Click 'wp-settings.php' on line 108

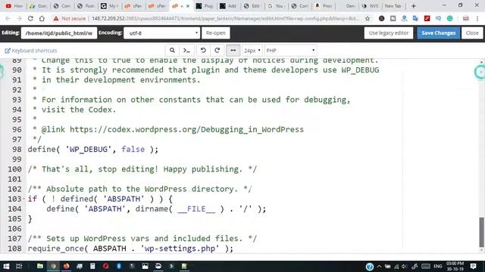[180, 249]
